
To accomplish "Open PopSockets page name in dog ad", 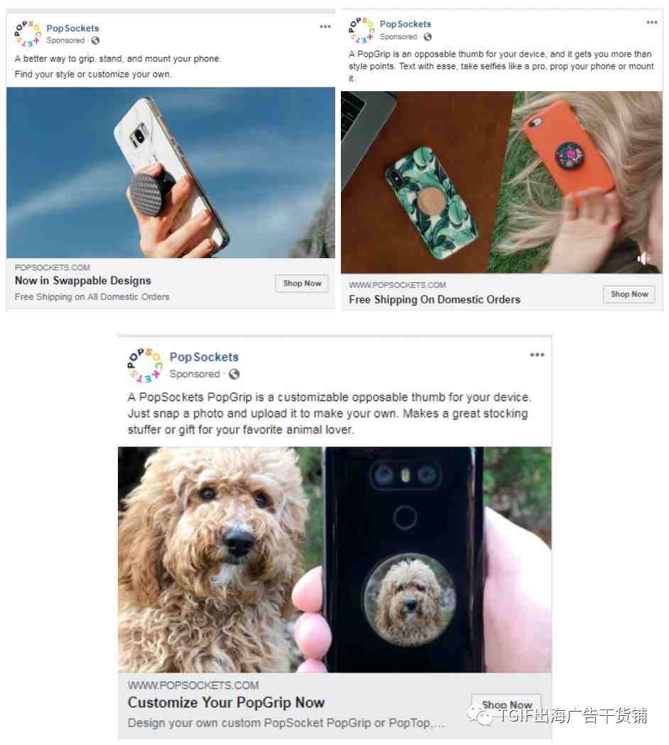I will pyautogui.click(x=204, y=357).
